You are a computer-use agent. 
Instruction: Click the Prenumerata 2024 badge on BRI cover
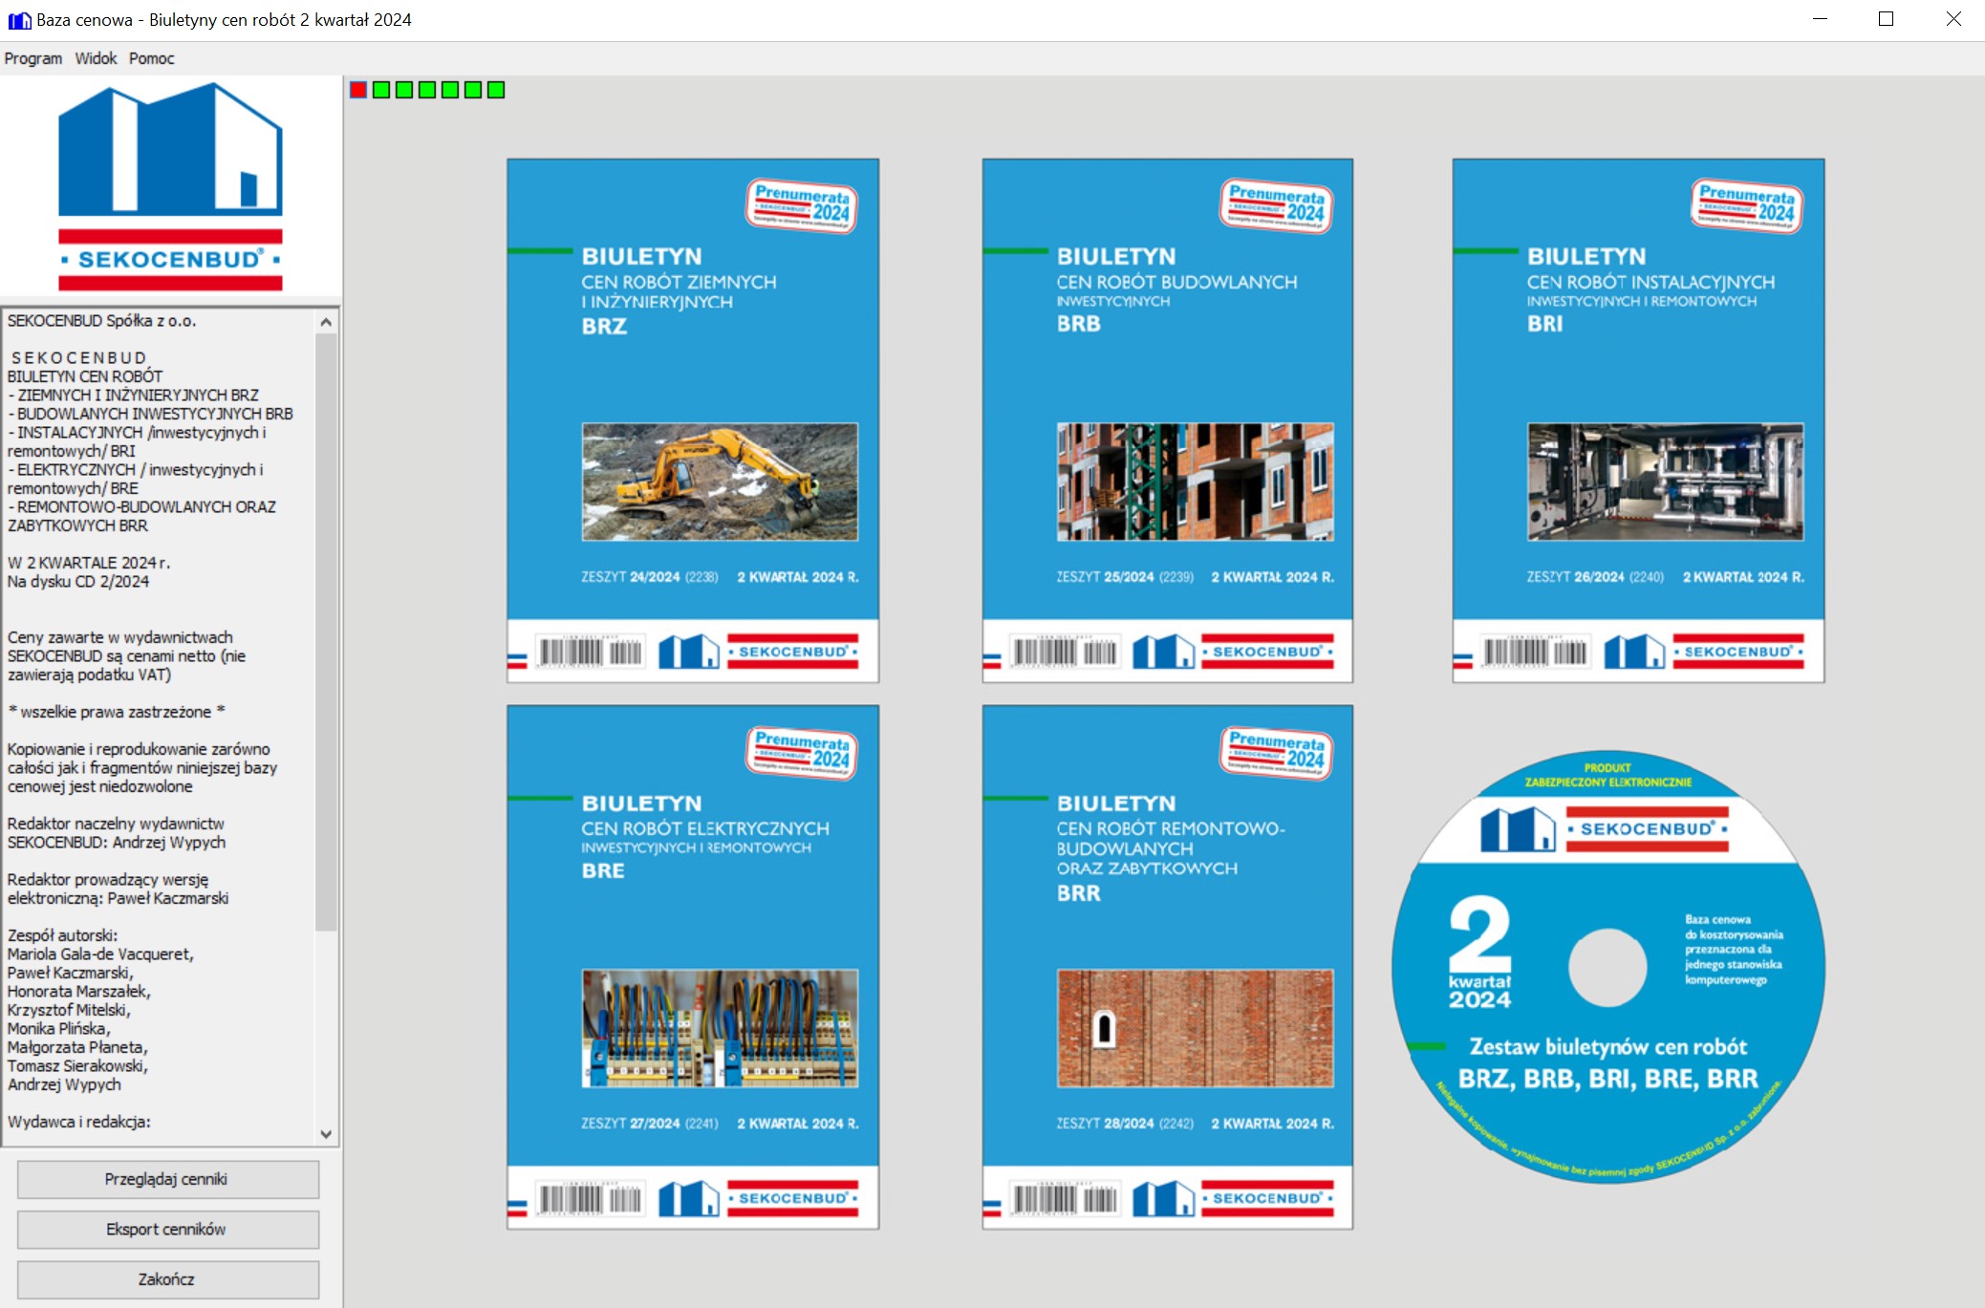(x=1747, y=205)
